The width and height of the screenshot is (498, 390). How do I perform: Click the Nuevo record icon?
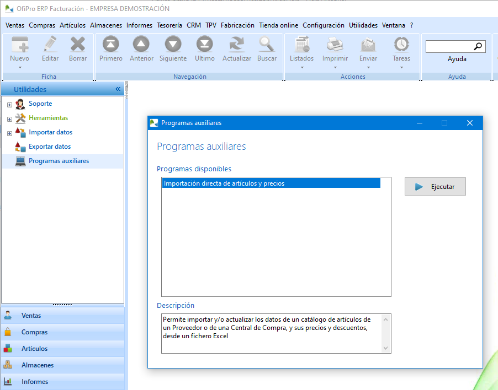[20, 45]
